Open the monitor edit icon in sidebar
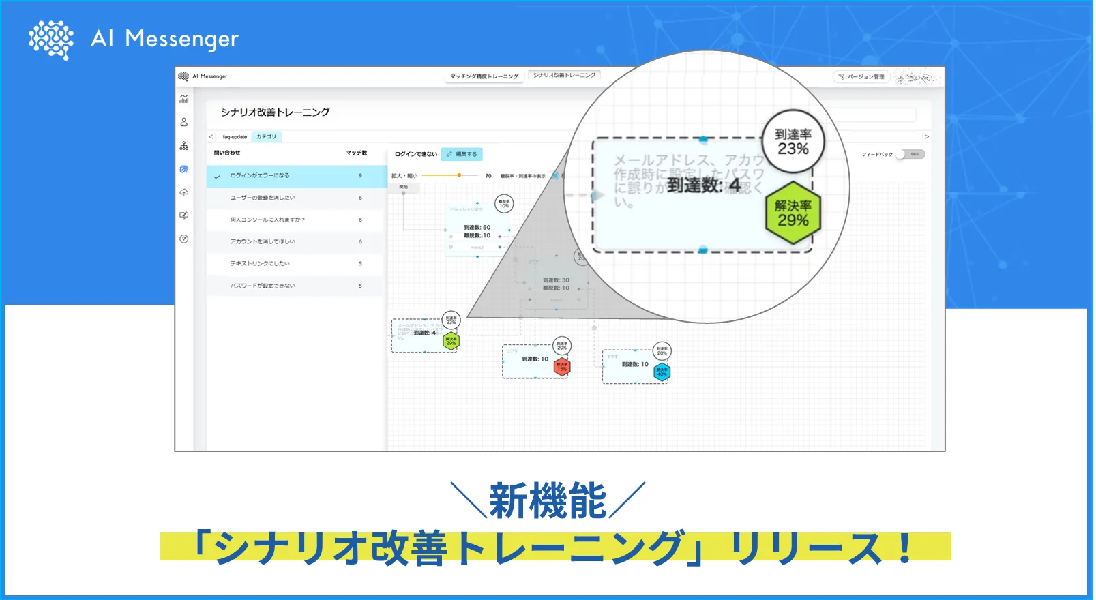Screen dimensions: 1096x600 pos(184,215)
